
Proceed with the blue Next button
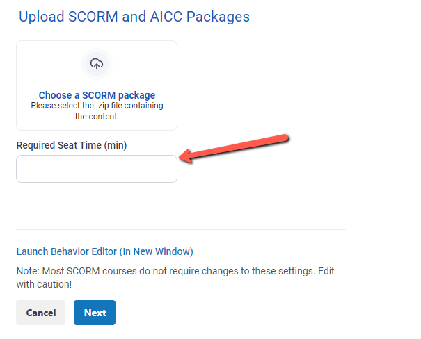(95, 313)
